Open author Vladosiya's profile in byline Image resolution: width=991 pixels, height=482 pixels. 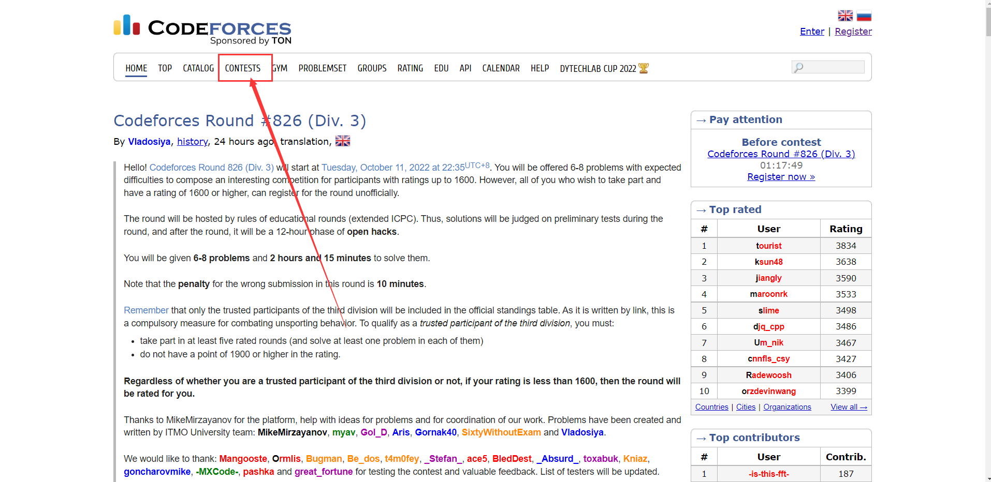click(x=149, y=141)
